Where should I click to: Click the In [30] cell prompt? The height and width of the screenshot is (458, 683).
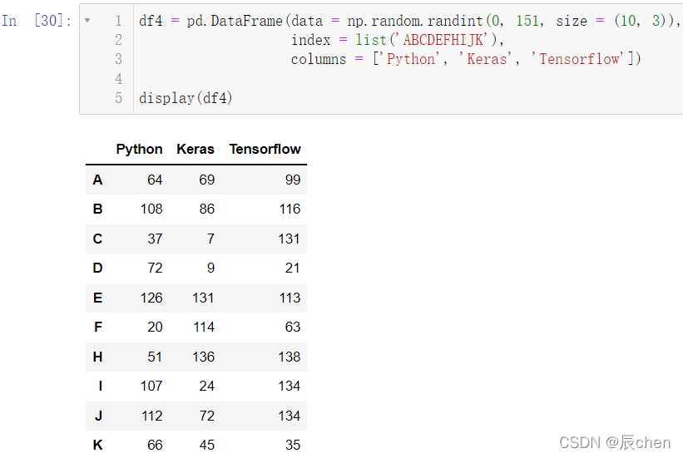coord(37,21)
